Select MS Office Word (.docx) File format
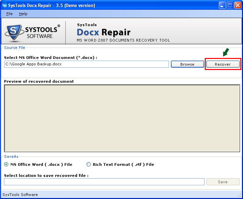This screenshot has width=243, height=199. coord(6,164)
